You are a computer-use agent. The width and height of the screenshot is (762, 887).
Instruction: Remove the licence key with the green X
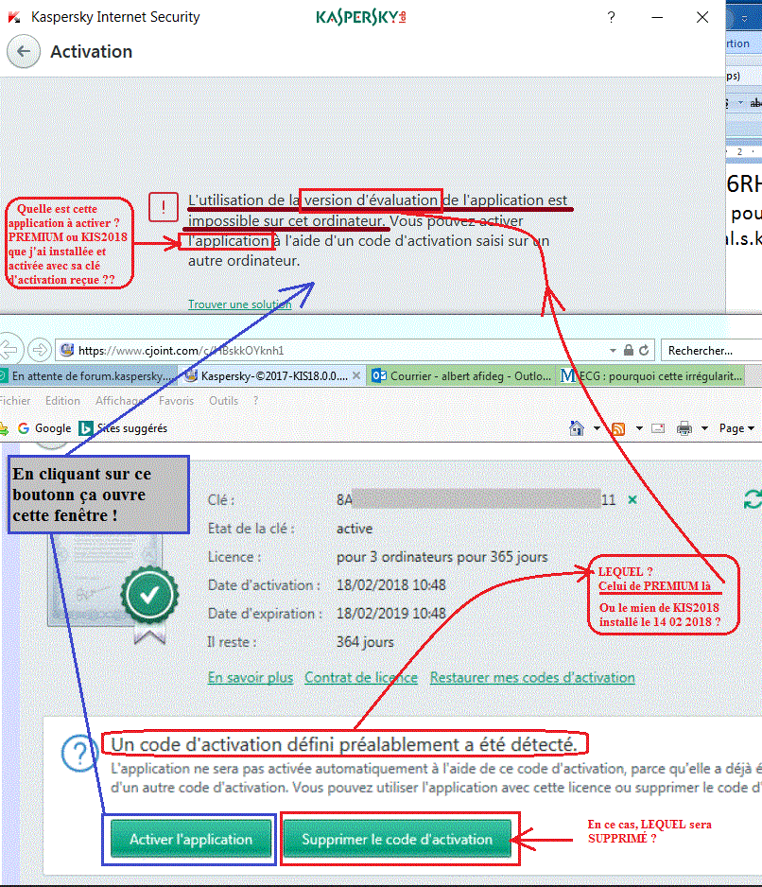coord(632,499)
